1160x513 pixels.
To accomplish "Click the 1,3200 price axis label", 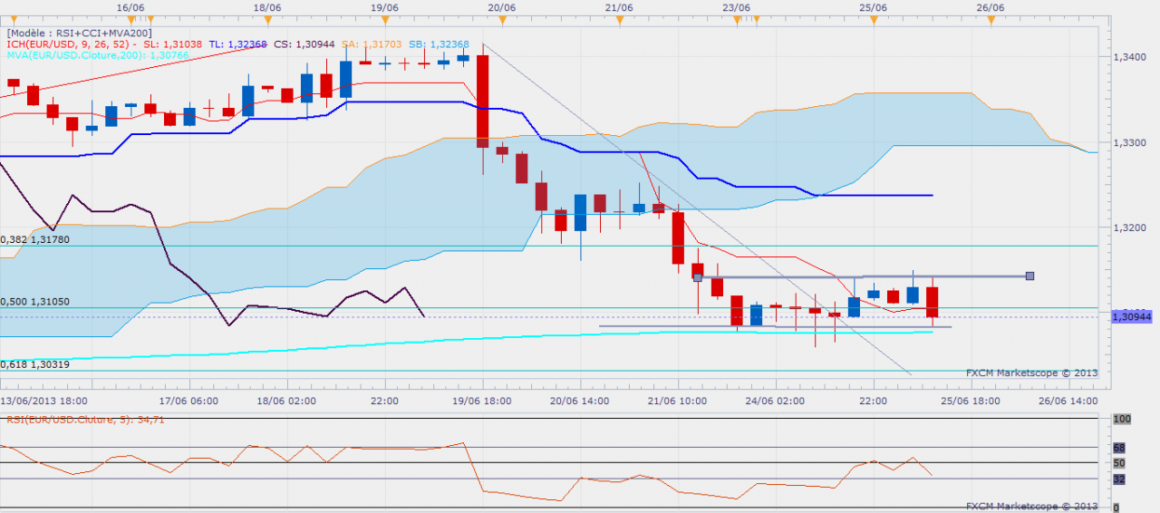I will tap(1128, 227).
